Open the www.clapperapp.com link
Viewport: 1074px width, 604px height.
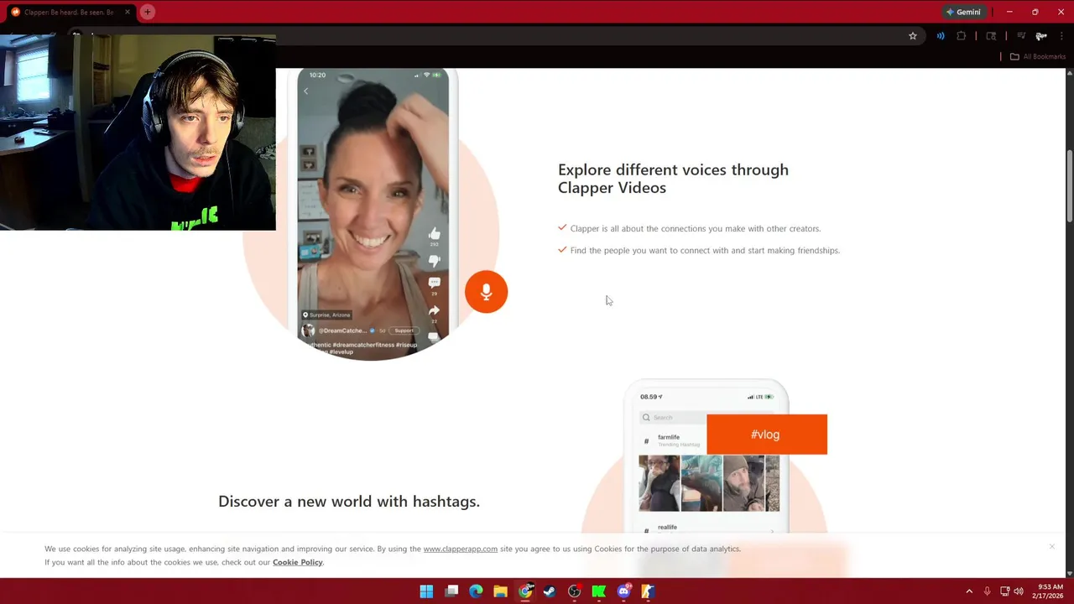(460, 549)
